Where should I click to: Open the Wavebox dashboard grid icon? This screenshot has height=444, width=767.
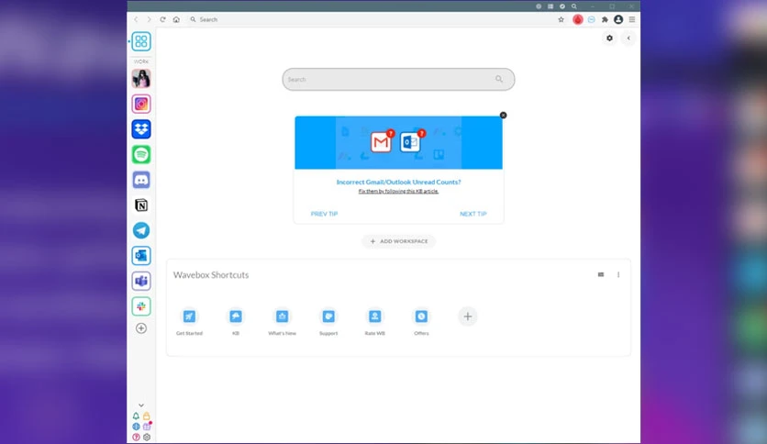coord(141,41)
